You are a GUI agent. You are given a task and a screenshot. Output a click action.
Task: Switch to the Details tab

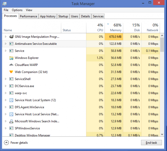[85, 16]
